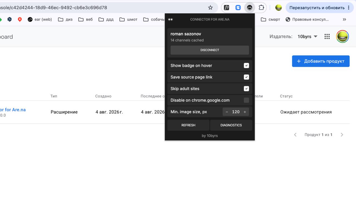356x200 pixels.
Task: Click the 14 channels cached text
Action: tap(187, 40)
